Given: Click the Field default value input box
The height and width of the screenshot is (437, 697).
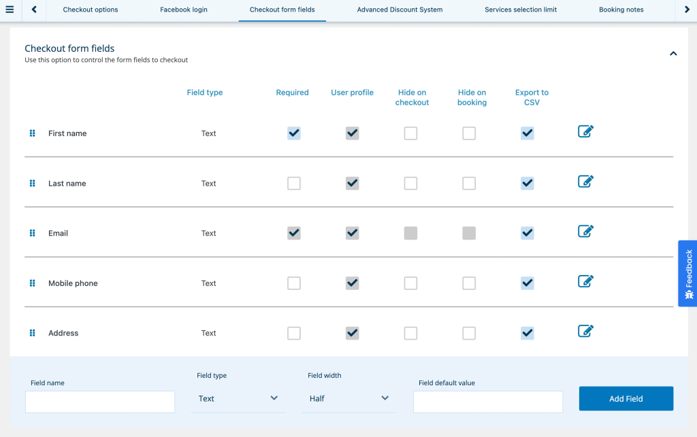Looking at the screenshot, I should coord(487,402).
